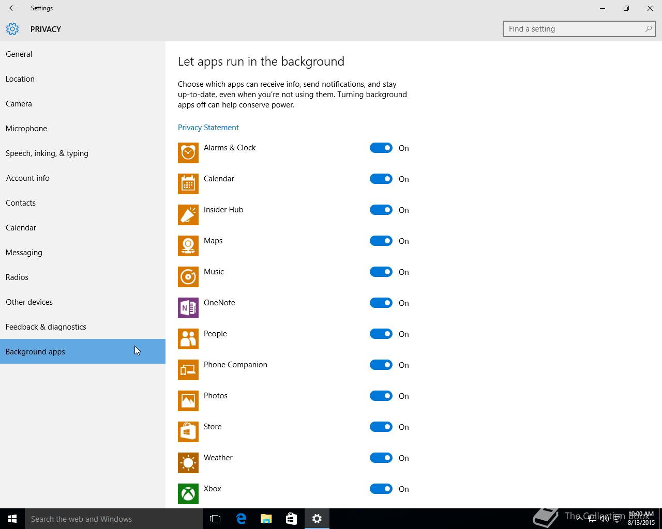This screenshot has height=529, width=662.
Task: Select Microphone in the sidebar
Action: (83, 128)
